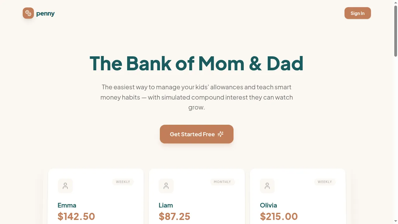Click Emma's $142.50 balance
The height and width of the screenshot is (224, 398).
point(76,216)
